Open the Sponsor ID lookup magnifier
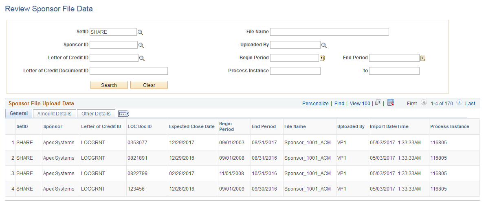This screenshot has height=206, width=486. (141, 45)
